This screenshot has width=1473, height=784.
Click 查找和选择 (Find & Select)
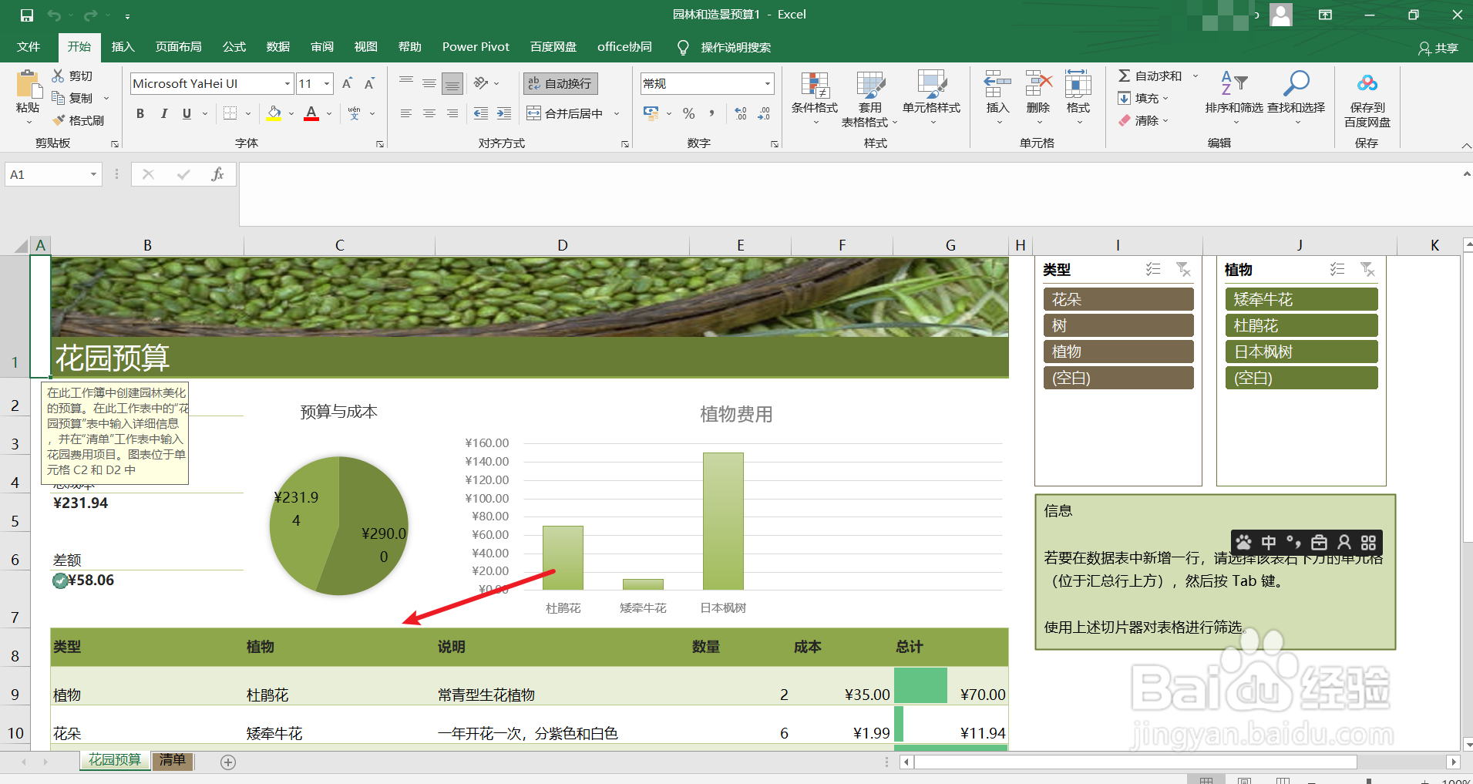tap(1296, 99)
